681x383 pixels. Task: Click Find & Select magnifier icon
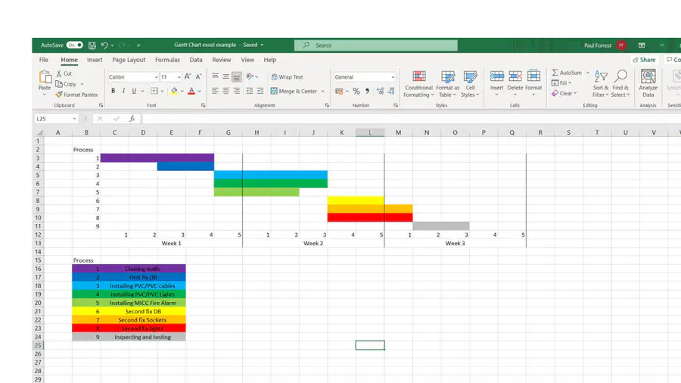pos(620,76)
